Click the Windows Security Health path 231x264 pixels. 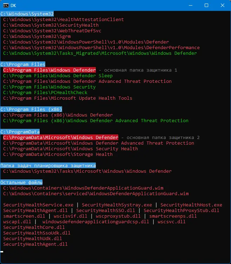(x=71, y=148)
